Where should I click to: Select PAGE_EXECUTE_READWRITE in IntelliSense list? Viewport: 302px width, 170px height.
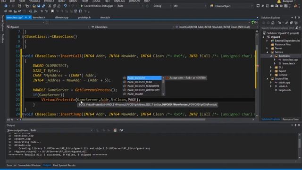click(x=143, y=86)
